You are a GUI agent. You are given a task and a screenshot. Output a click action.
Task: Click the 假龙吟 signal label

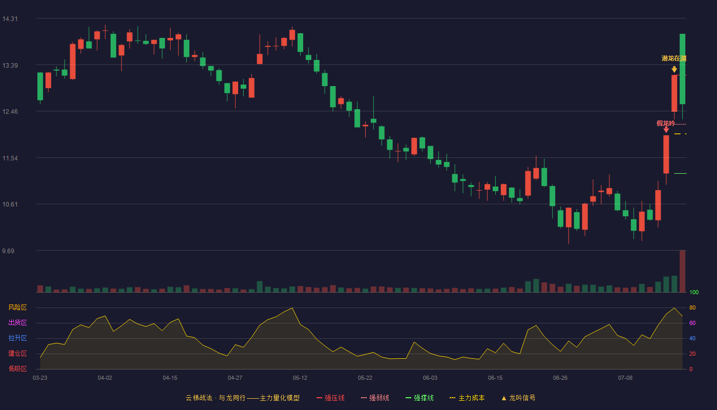pyautogui.click(x=666, y=123)
